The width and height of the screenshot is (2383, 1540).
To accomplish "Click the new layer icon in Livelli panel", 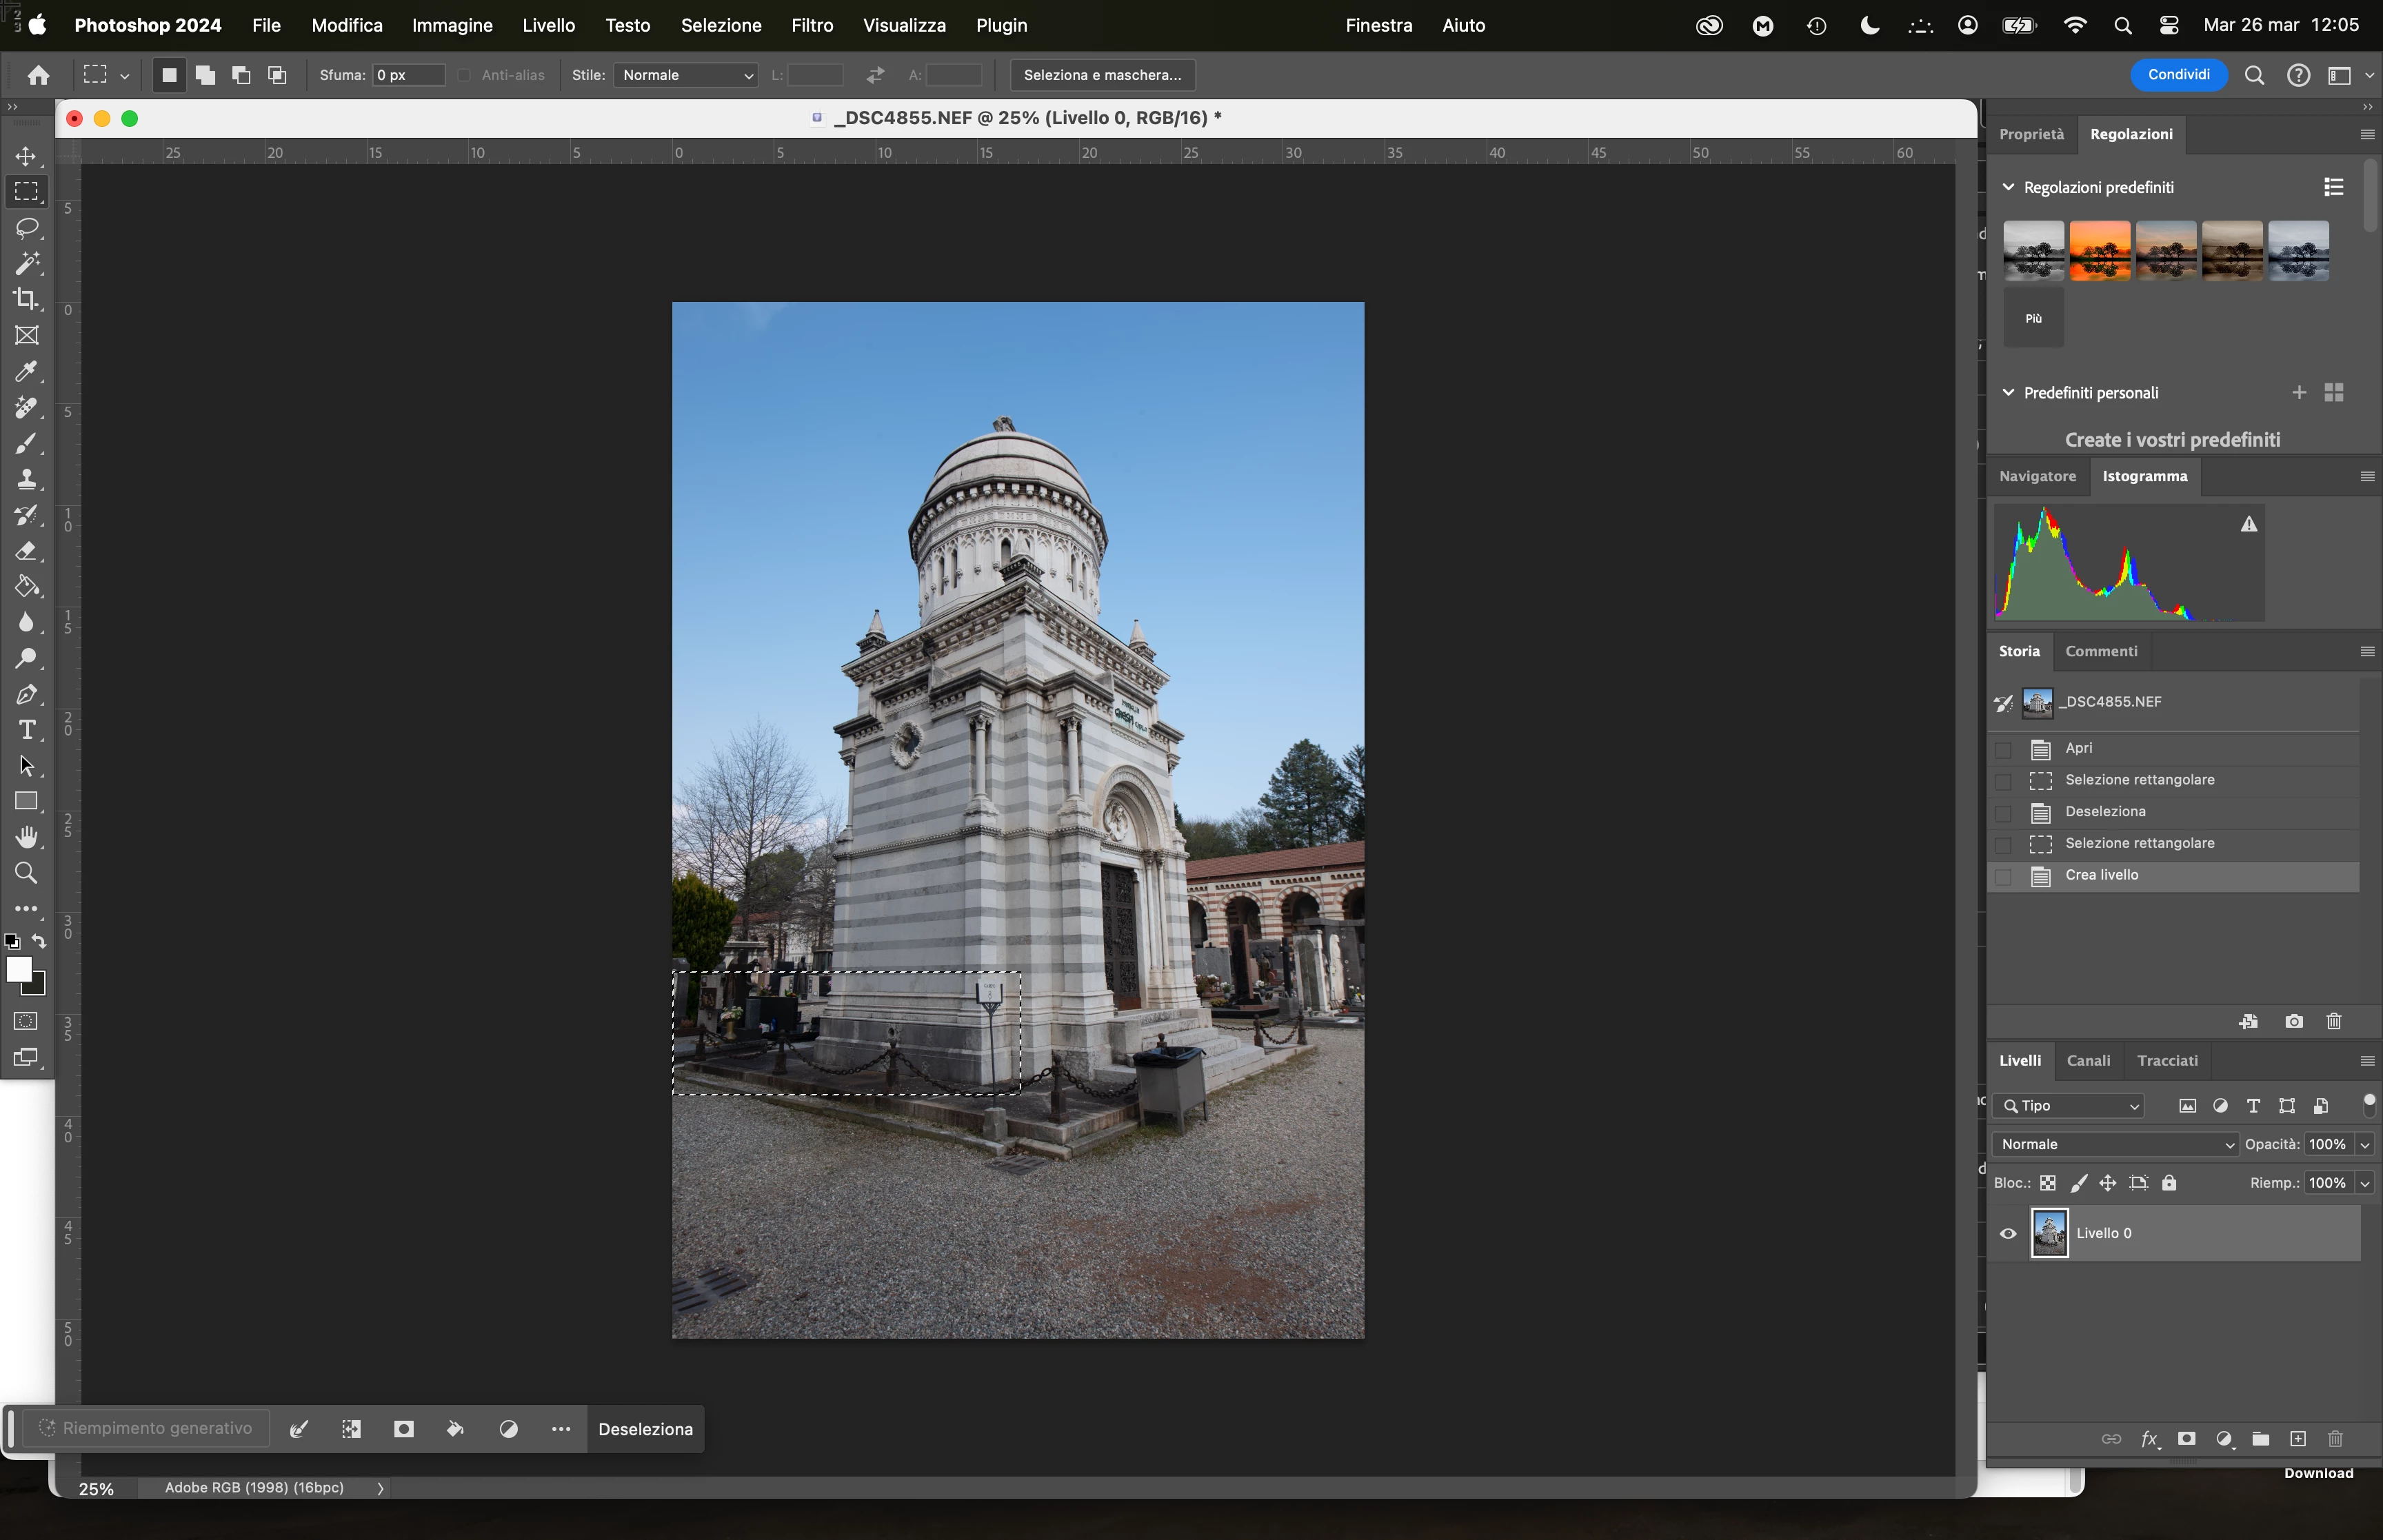I will pyautogui.click(x=2297, y=1439).
